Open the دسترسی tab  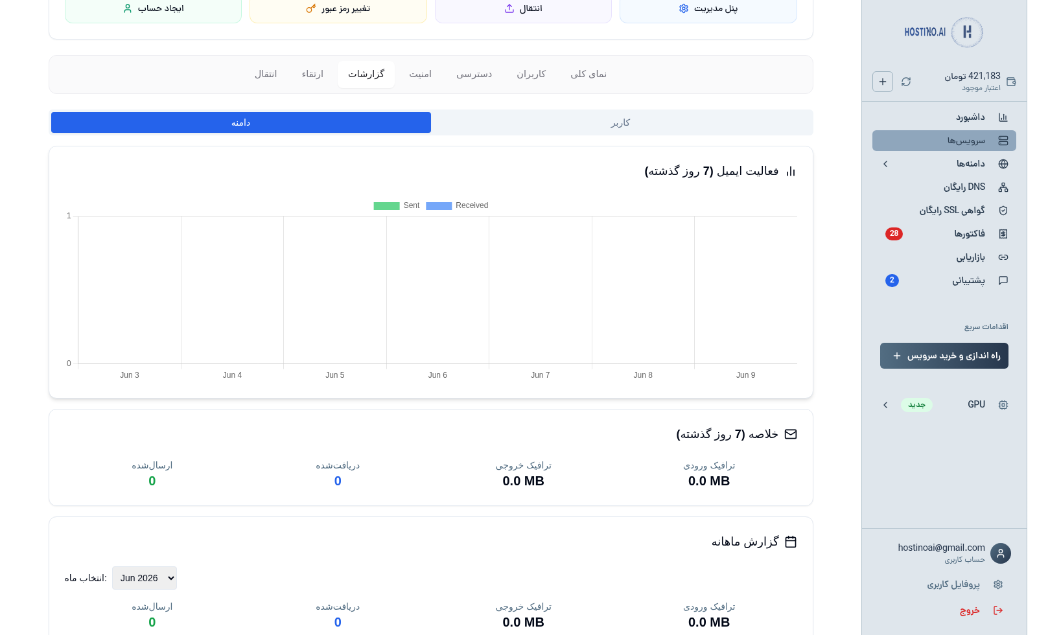tap(474, 75)
